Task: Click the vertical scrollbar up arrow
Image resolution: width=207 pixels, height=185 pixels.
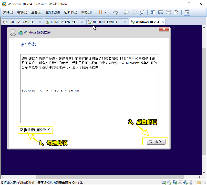Action: [x=204, y=28]
